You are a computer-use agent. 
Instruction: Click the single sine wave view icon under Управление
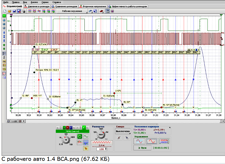click(139, 141)
